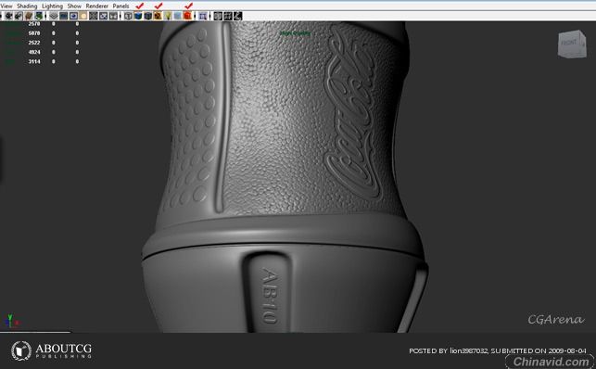Screen dimensions: 596x369
Task: Click the resolution gate icon
Action: pyautogui.click(x=73, y=16)
